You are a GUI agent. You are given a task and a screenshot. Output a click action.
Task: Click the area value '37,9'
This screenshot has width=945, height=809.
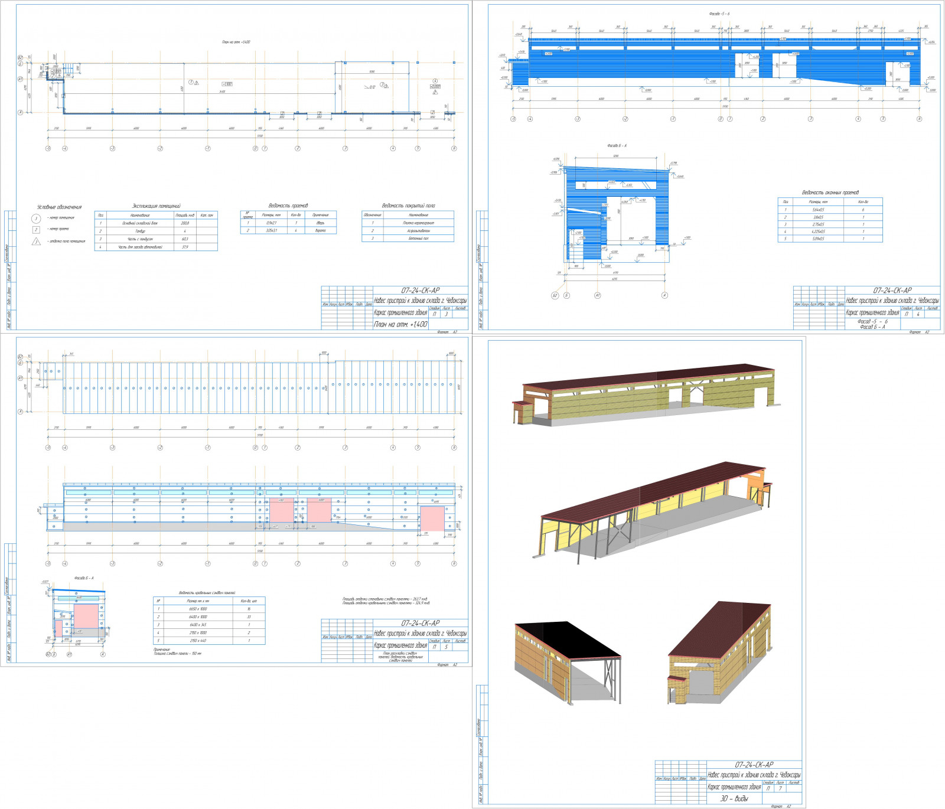(x=185, y=247)
